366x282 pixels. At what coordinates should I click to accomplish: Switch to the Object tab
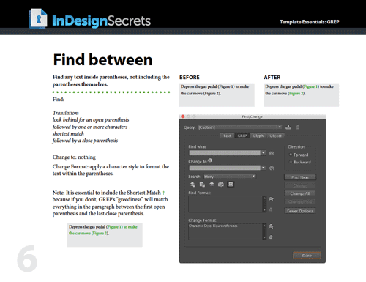pos(276,136)
